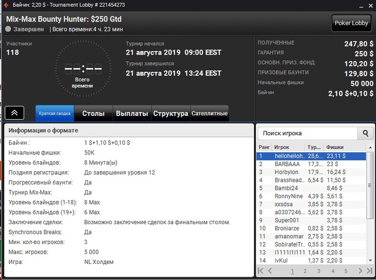Viewport: 376px width, 280px height.
Task: Select player xxsdsa row
Action: click(x=311, y=204)
